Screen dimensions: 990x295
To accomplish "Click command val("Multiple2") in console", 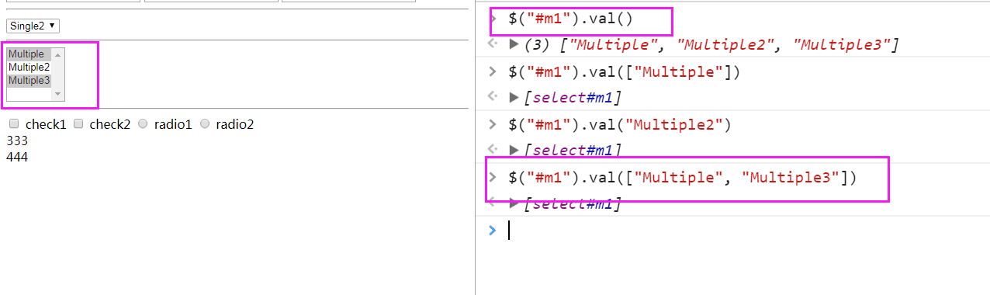I will (620, 124).
